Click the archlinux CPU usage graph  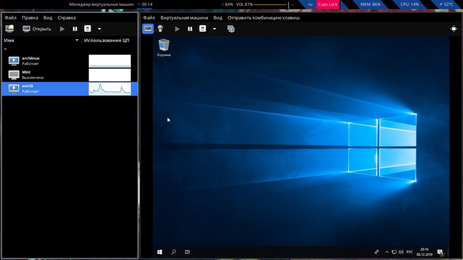tap(110, 61)
